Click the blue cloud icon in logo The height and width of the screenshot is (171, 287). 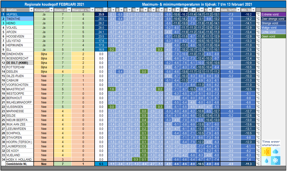[x=276, y=151]
